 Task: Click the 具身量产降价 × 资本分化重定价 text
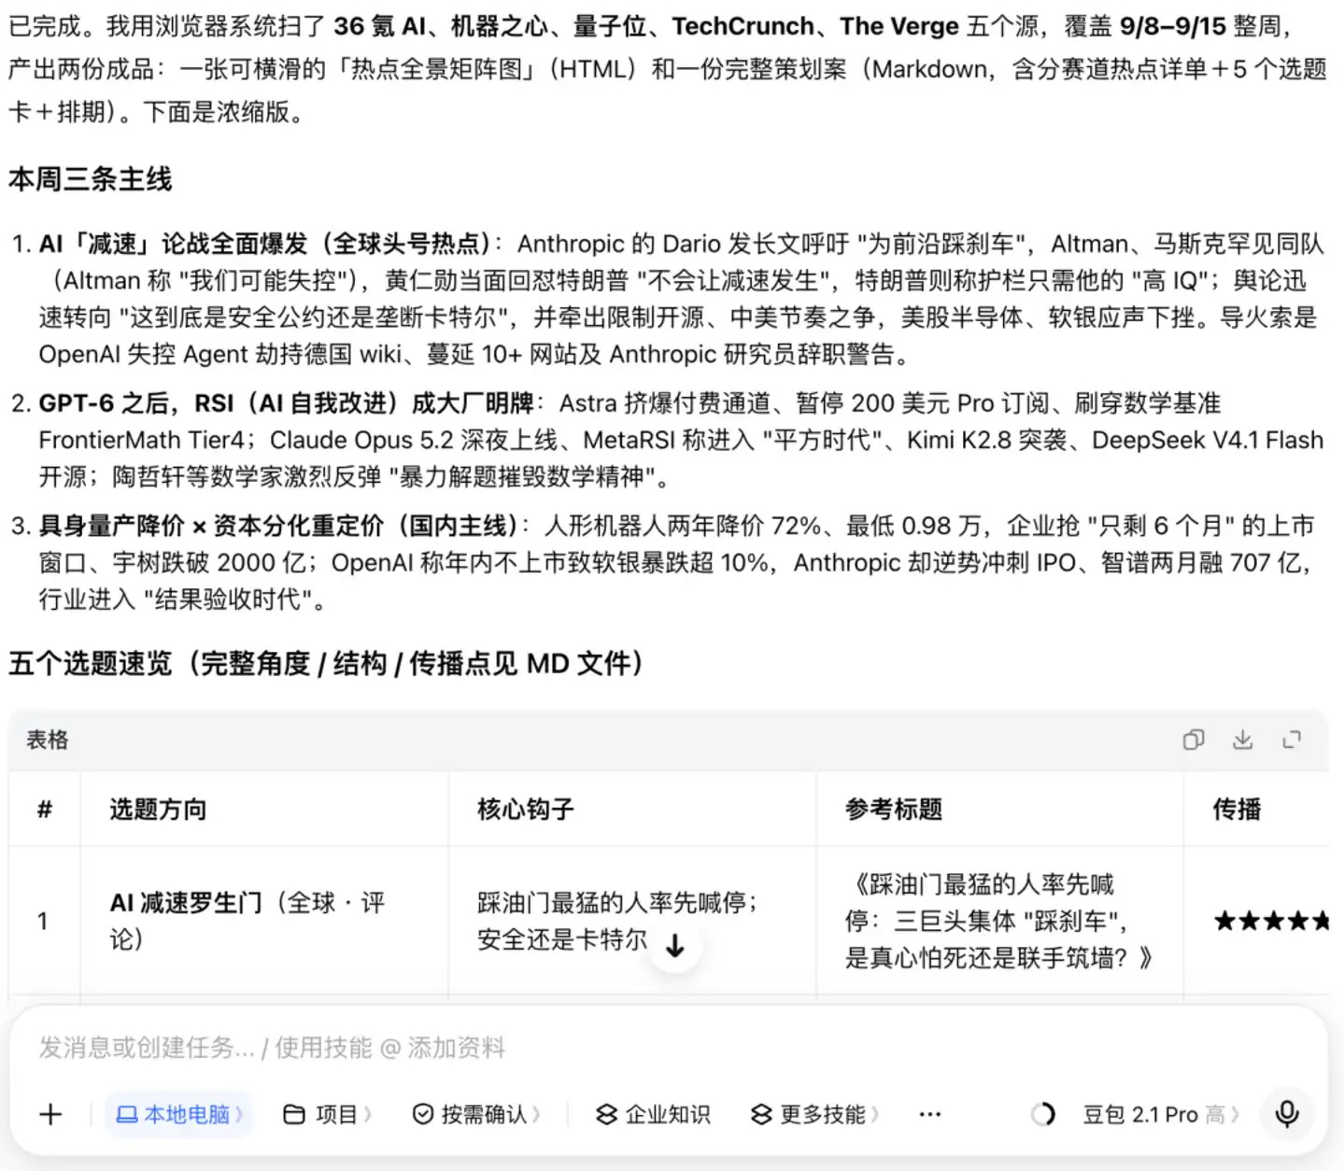(278, 526)
